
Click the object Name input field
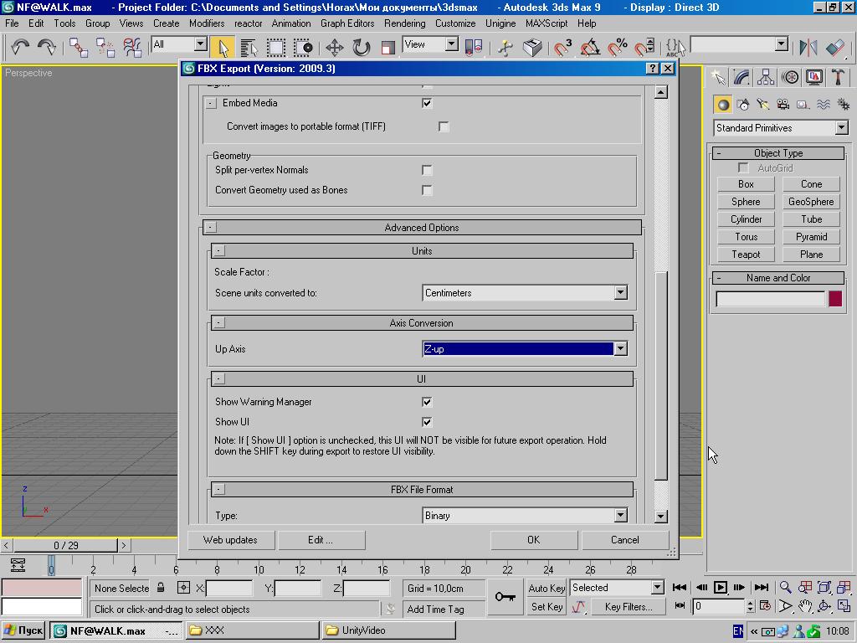(x=771, y=299)
